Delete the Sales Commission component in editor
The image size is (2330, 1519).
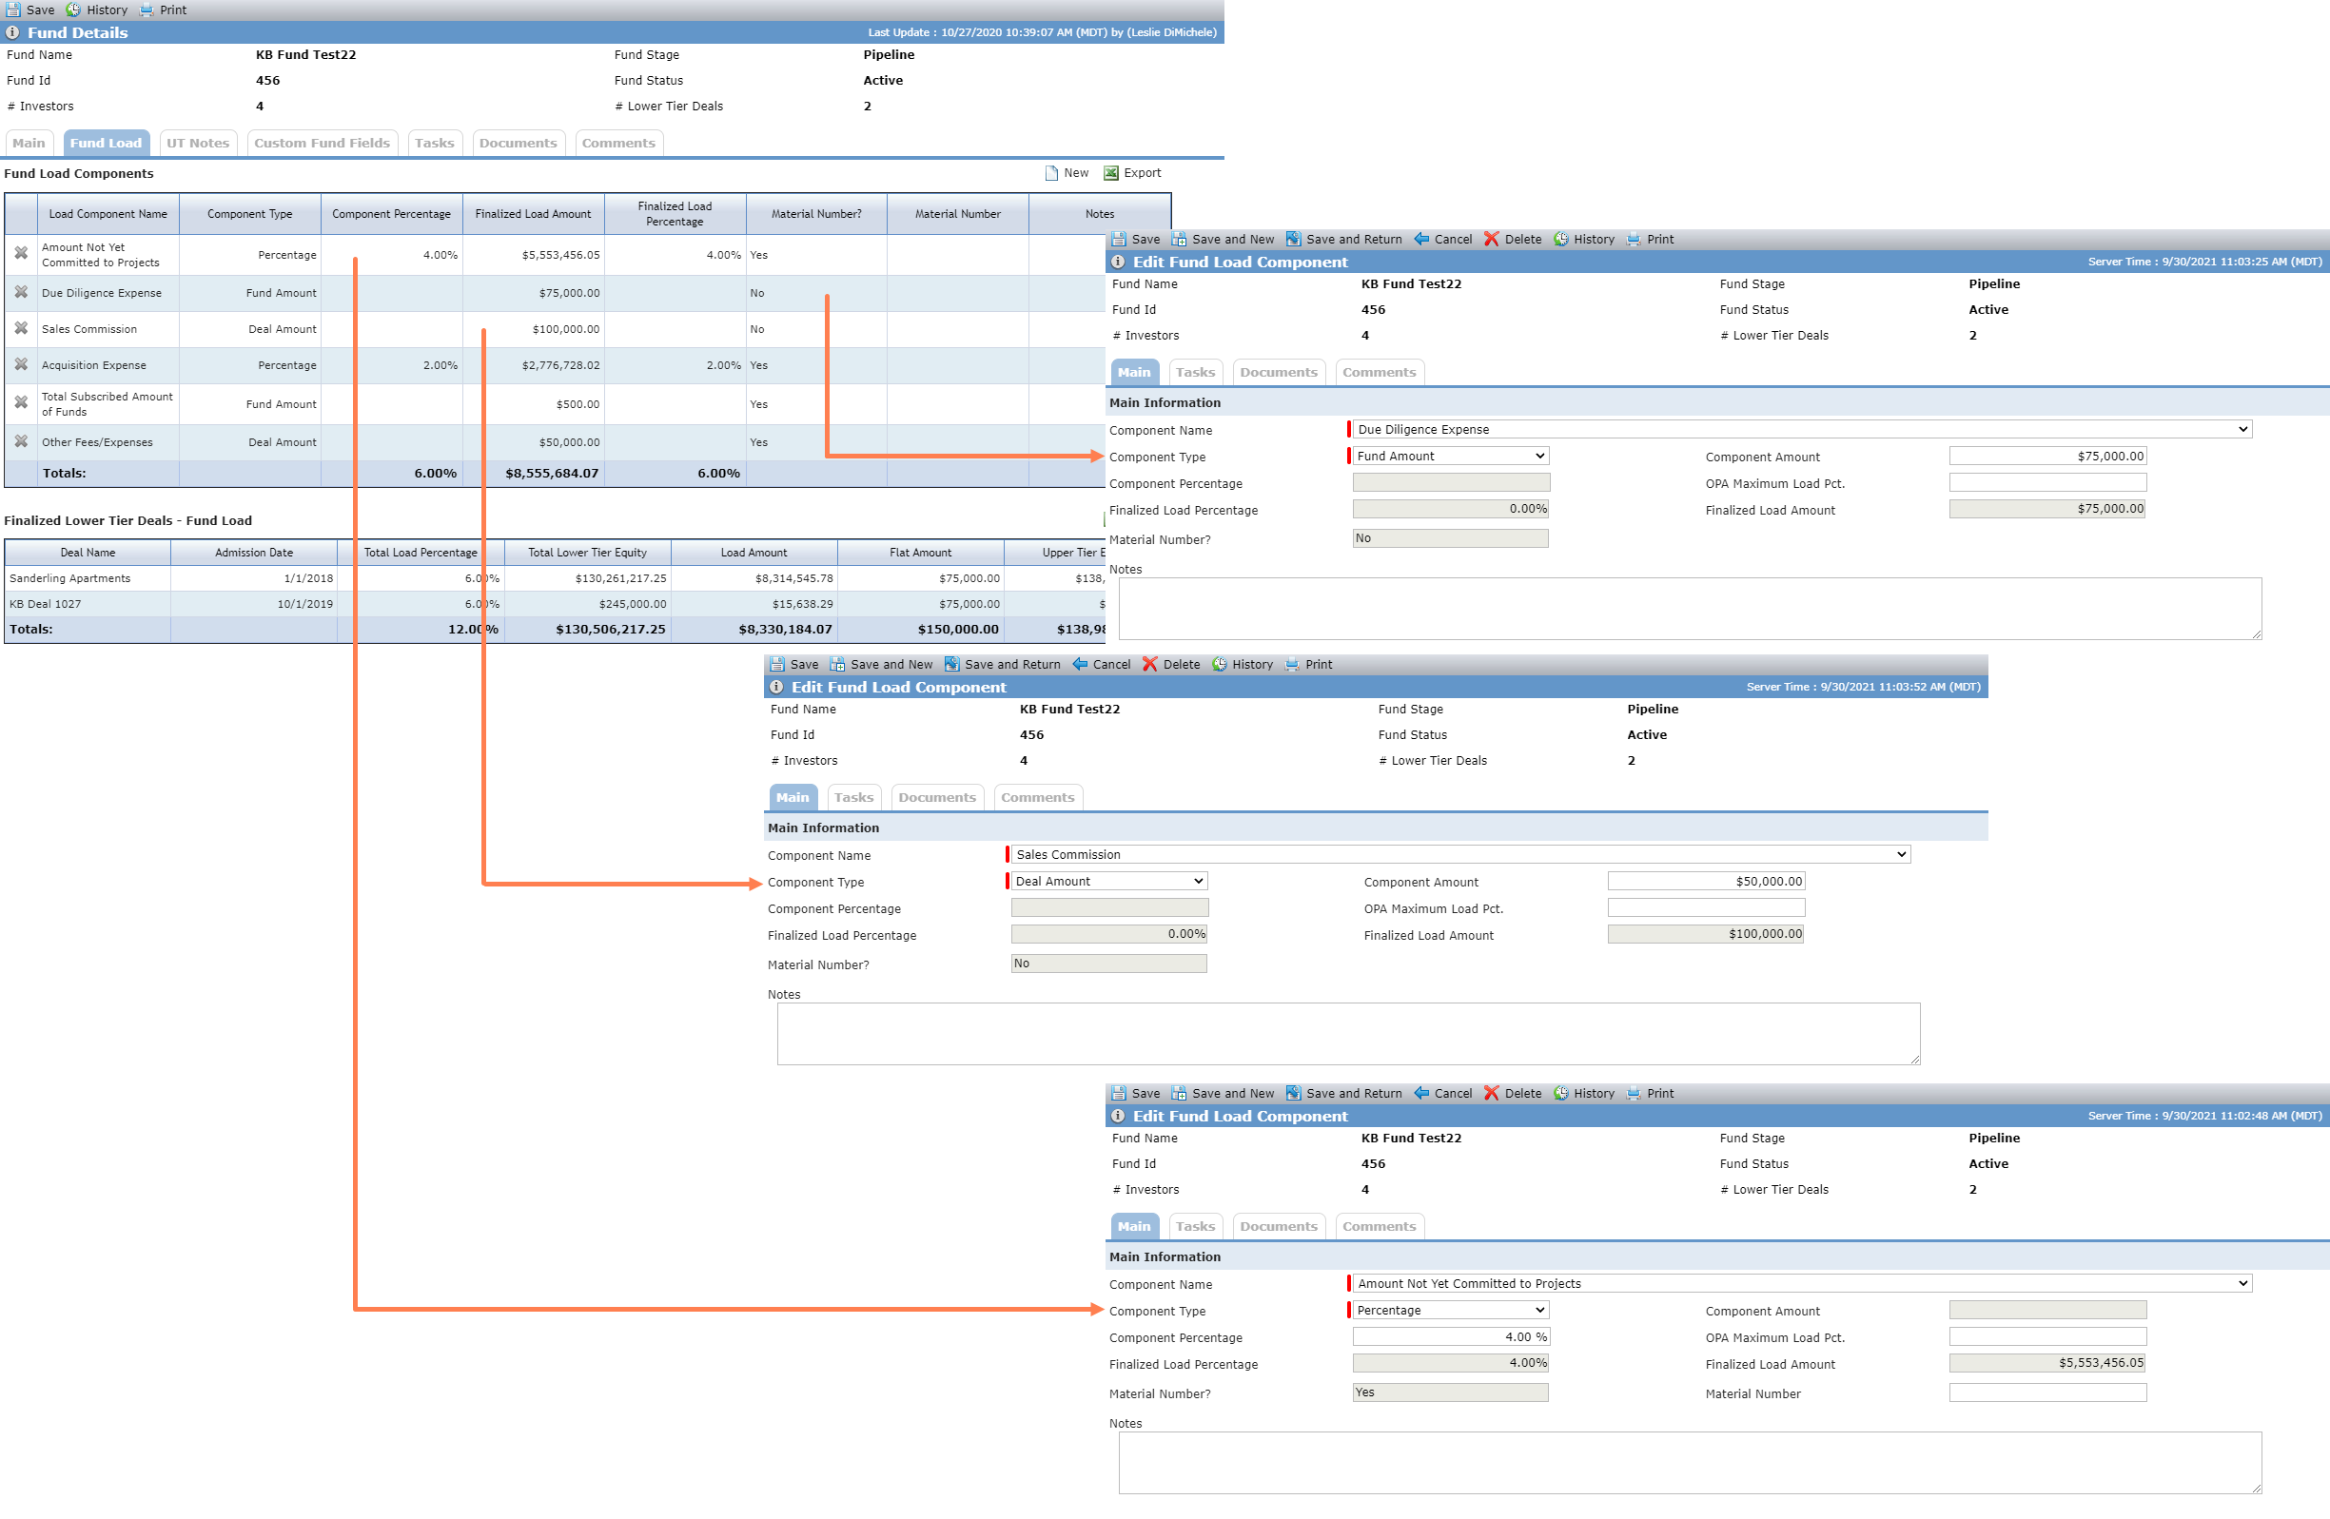click(1171, 665)
